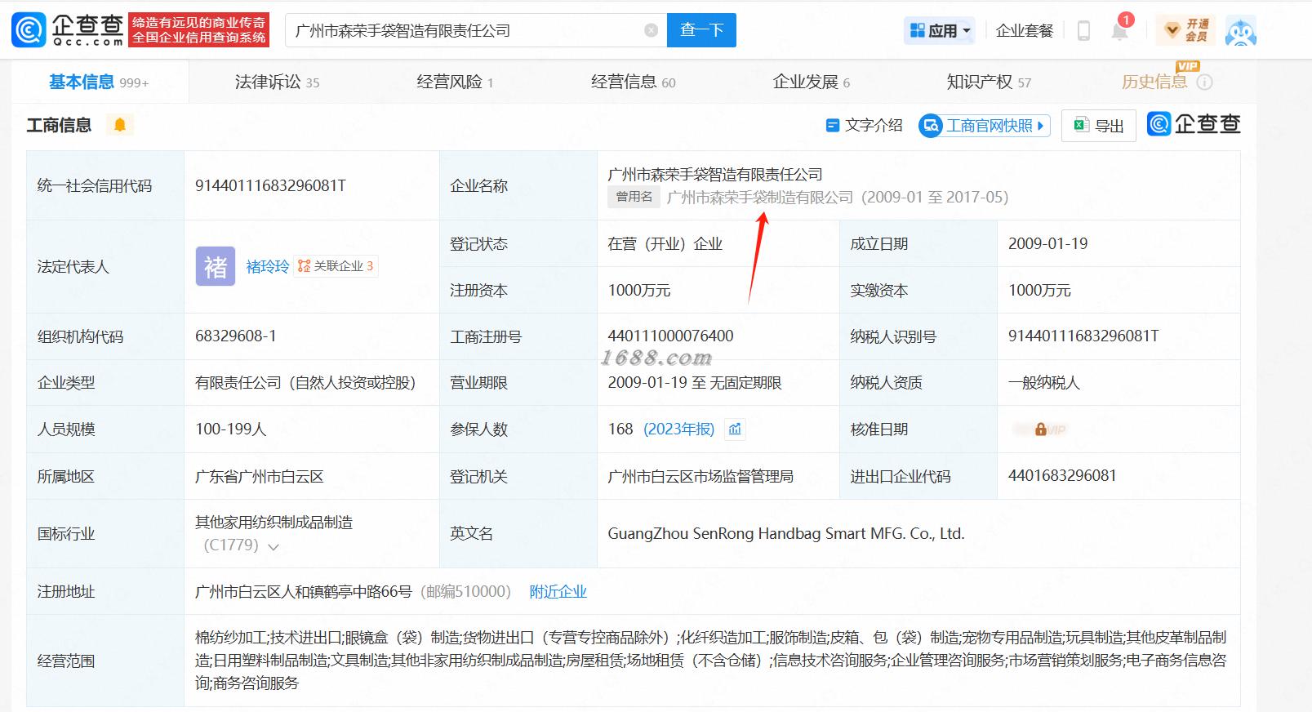Screen dimensions: 1312x712
Task: Click the 所属地区 value 广东省广州市白云区
Action: (x=260, y=476)
